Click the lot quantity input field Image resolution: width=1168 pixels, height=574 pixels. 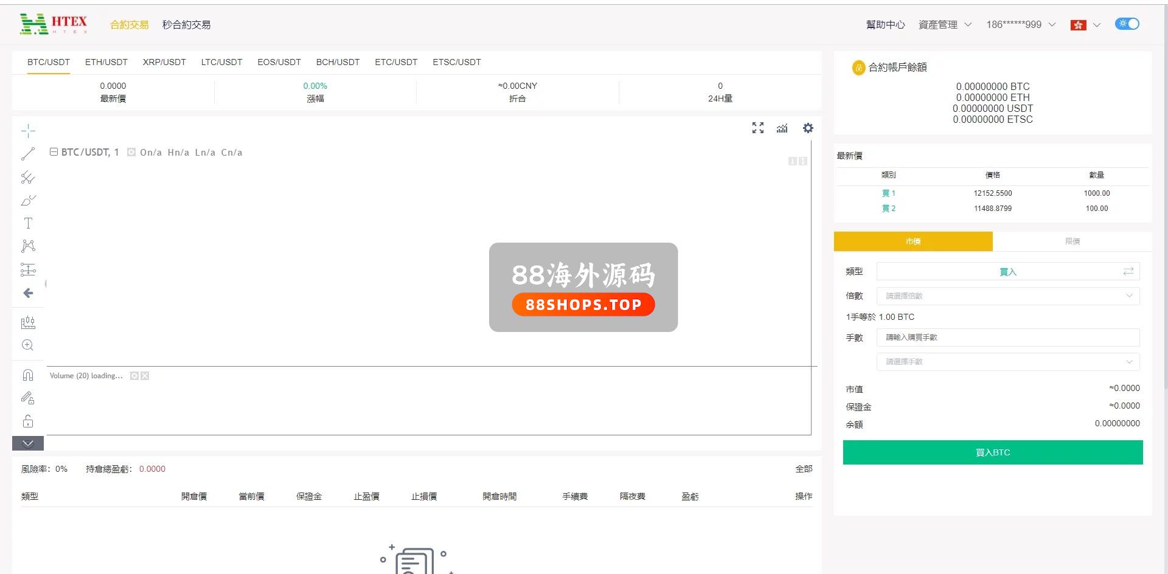pos(1007,337)
